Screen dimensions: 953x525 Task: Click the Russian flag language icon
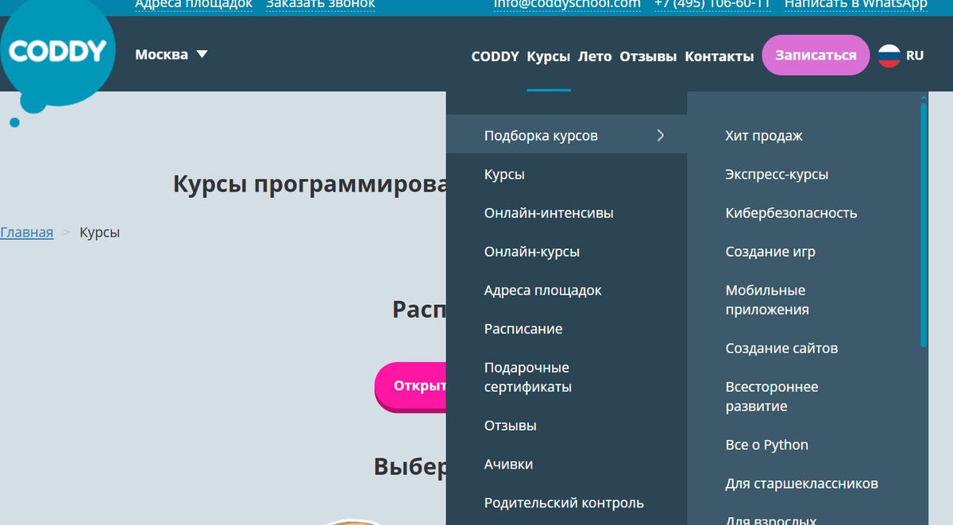pyautogui.click(x=889, y=56)
